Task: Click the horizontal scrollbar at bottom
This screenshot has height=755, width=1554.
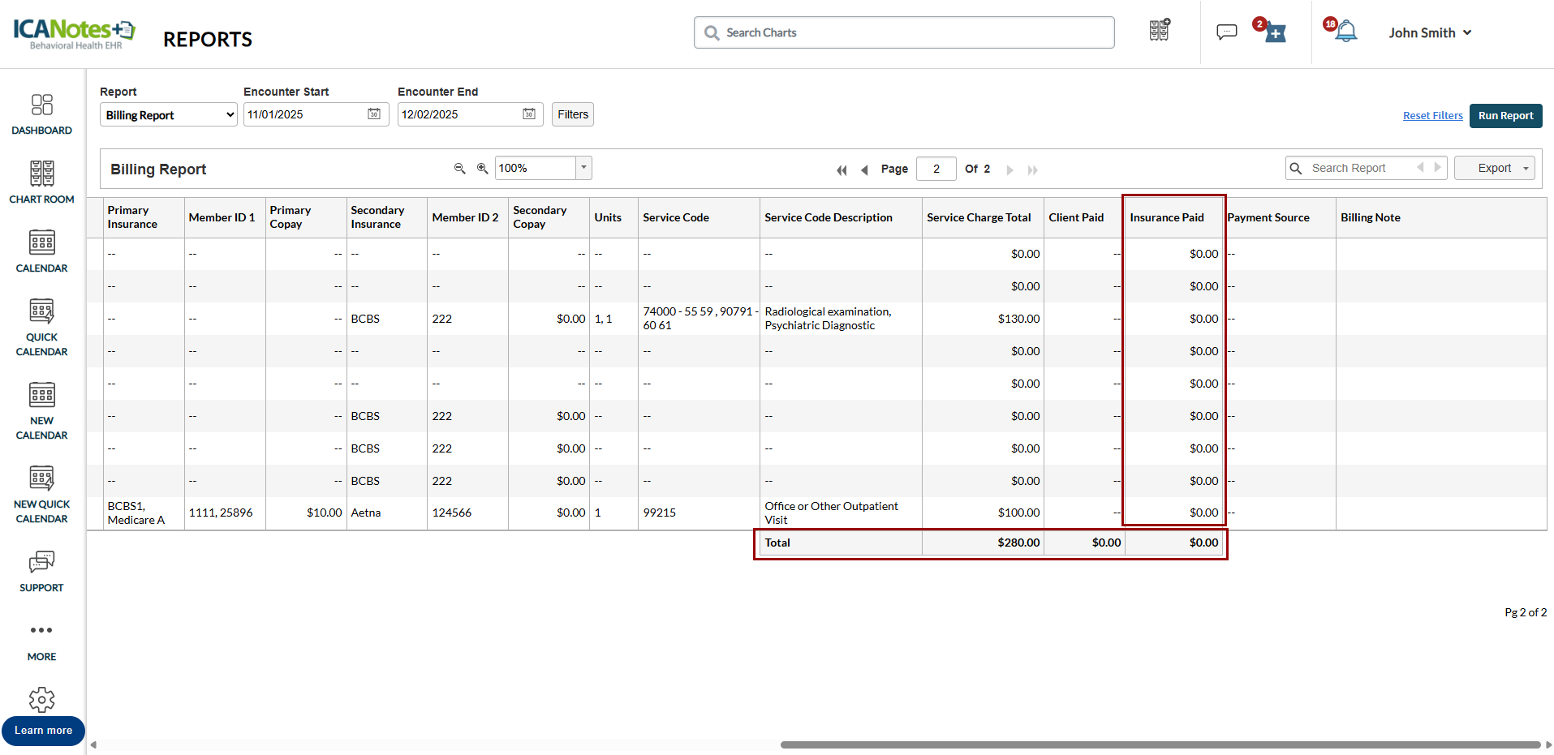Action: click(x=1160, y=744)
